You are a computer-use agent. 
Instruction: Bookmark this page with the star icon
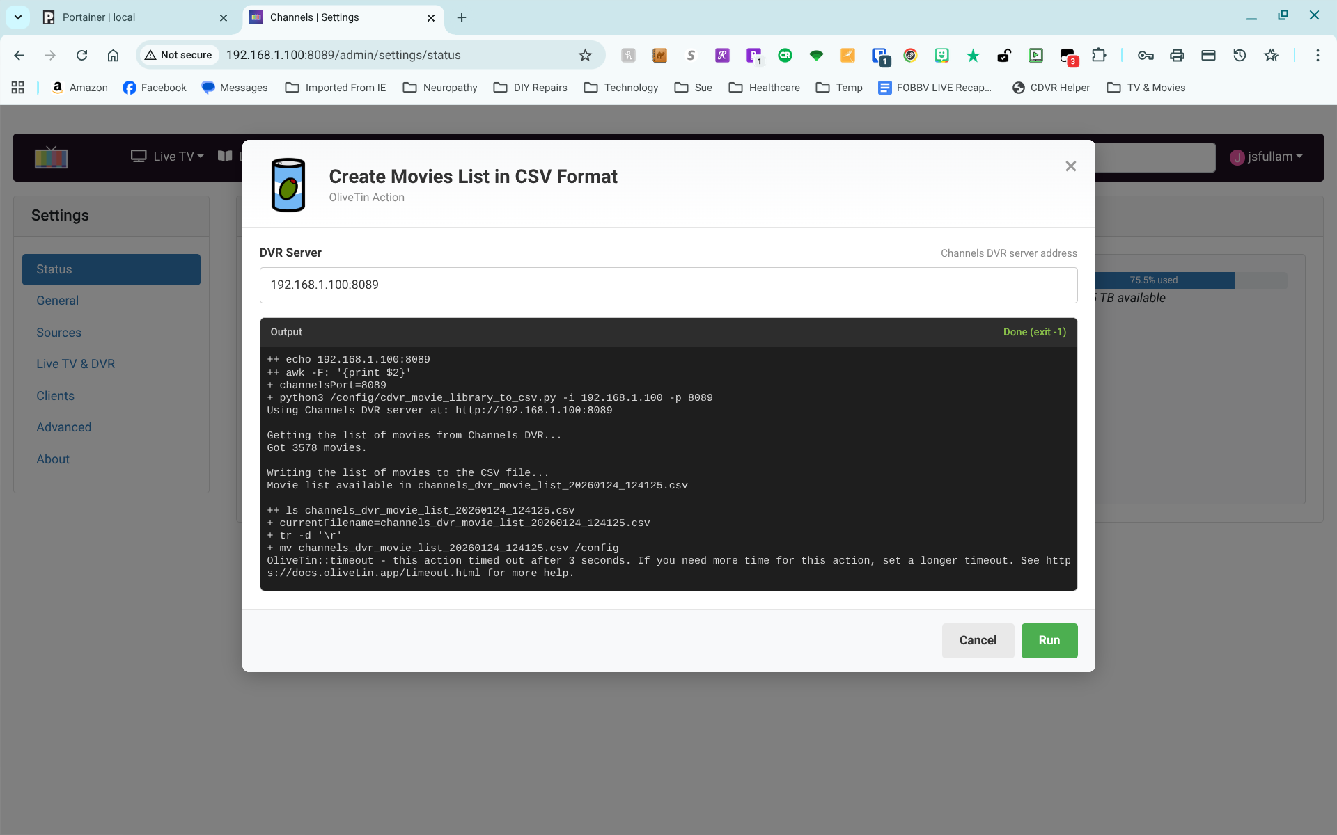point(585,55)
